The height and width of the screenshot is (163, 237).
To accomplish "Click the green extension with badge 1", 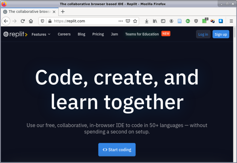I will (205, 21).
